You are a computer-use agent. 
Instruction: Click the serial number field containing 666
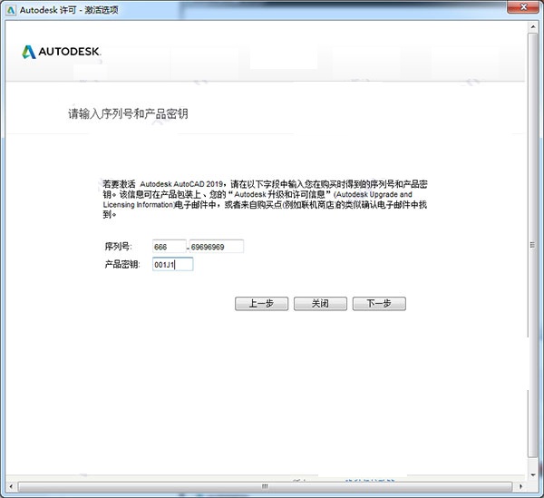click(x=169, y=247)
